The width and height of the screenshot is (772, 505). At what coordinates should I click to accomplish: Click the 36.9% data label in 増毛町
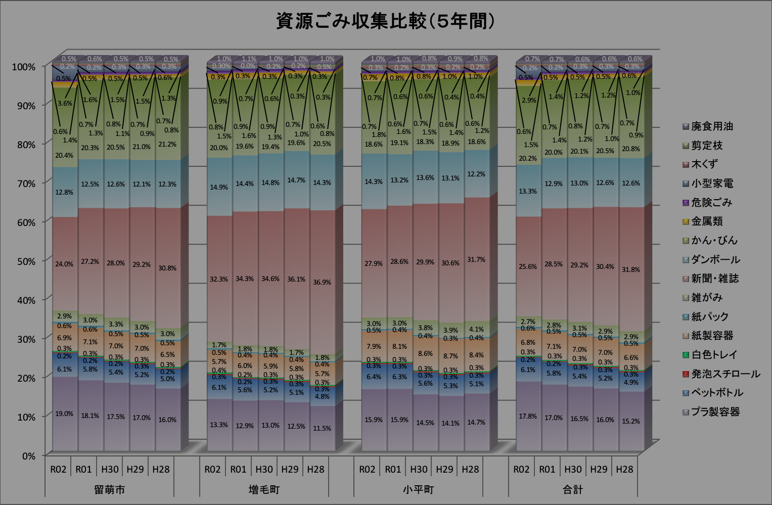click(x=322, y=282)
